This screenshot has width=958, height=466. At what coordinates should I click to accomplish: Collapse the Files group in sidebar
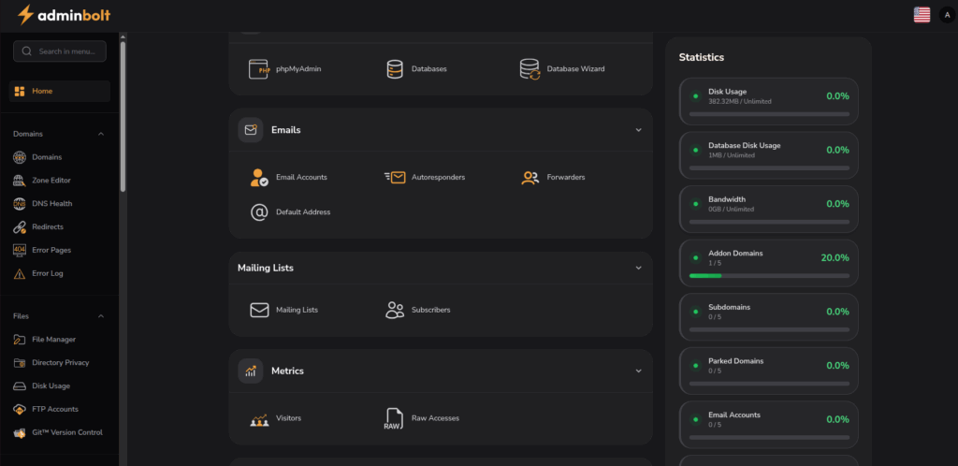click(x=101, y=316)
